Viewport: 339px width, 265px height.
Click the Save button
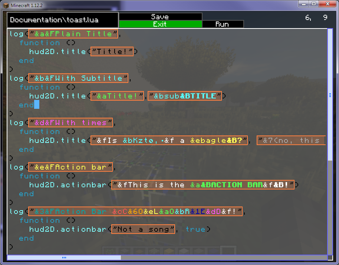160,16
